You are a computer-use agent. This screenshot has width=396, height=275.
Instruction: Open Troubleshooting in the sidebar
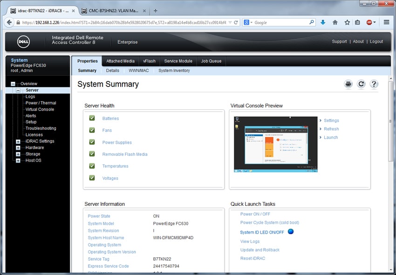pos(41,128)
